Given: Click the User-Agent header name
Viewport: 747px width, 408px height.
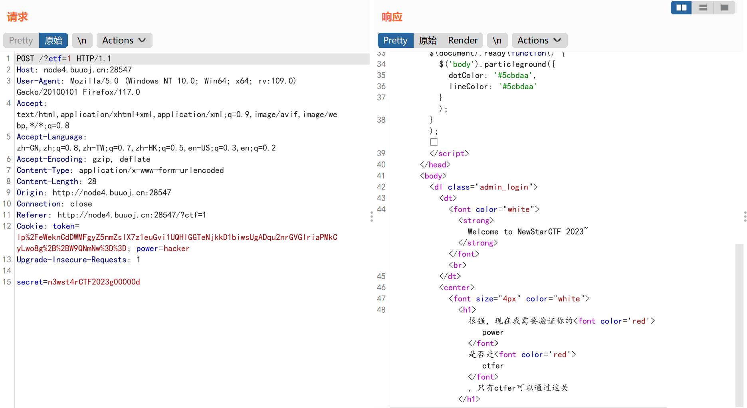Looking at the screenshot, I should click(38, 81).
